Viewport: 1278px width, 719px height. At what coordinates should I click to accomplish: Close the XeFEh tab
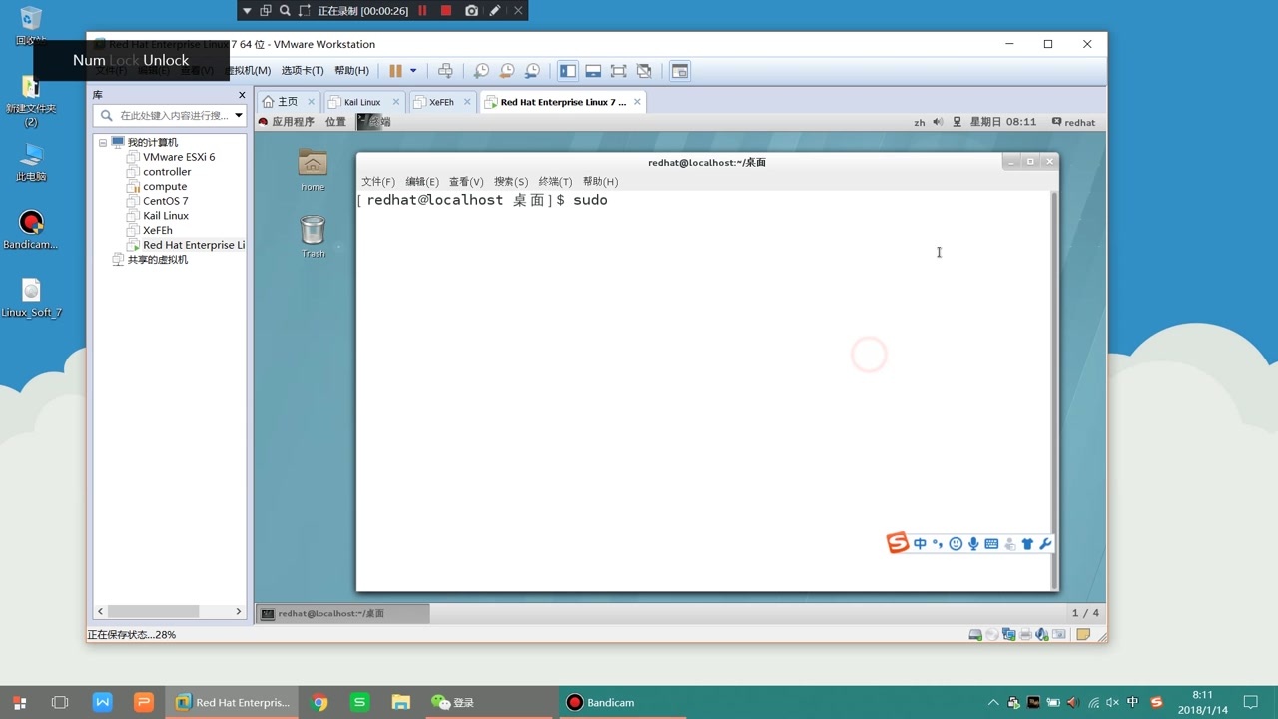click(x=466, y=102)
